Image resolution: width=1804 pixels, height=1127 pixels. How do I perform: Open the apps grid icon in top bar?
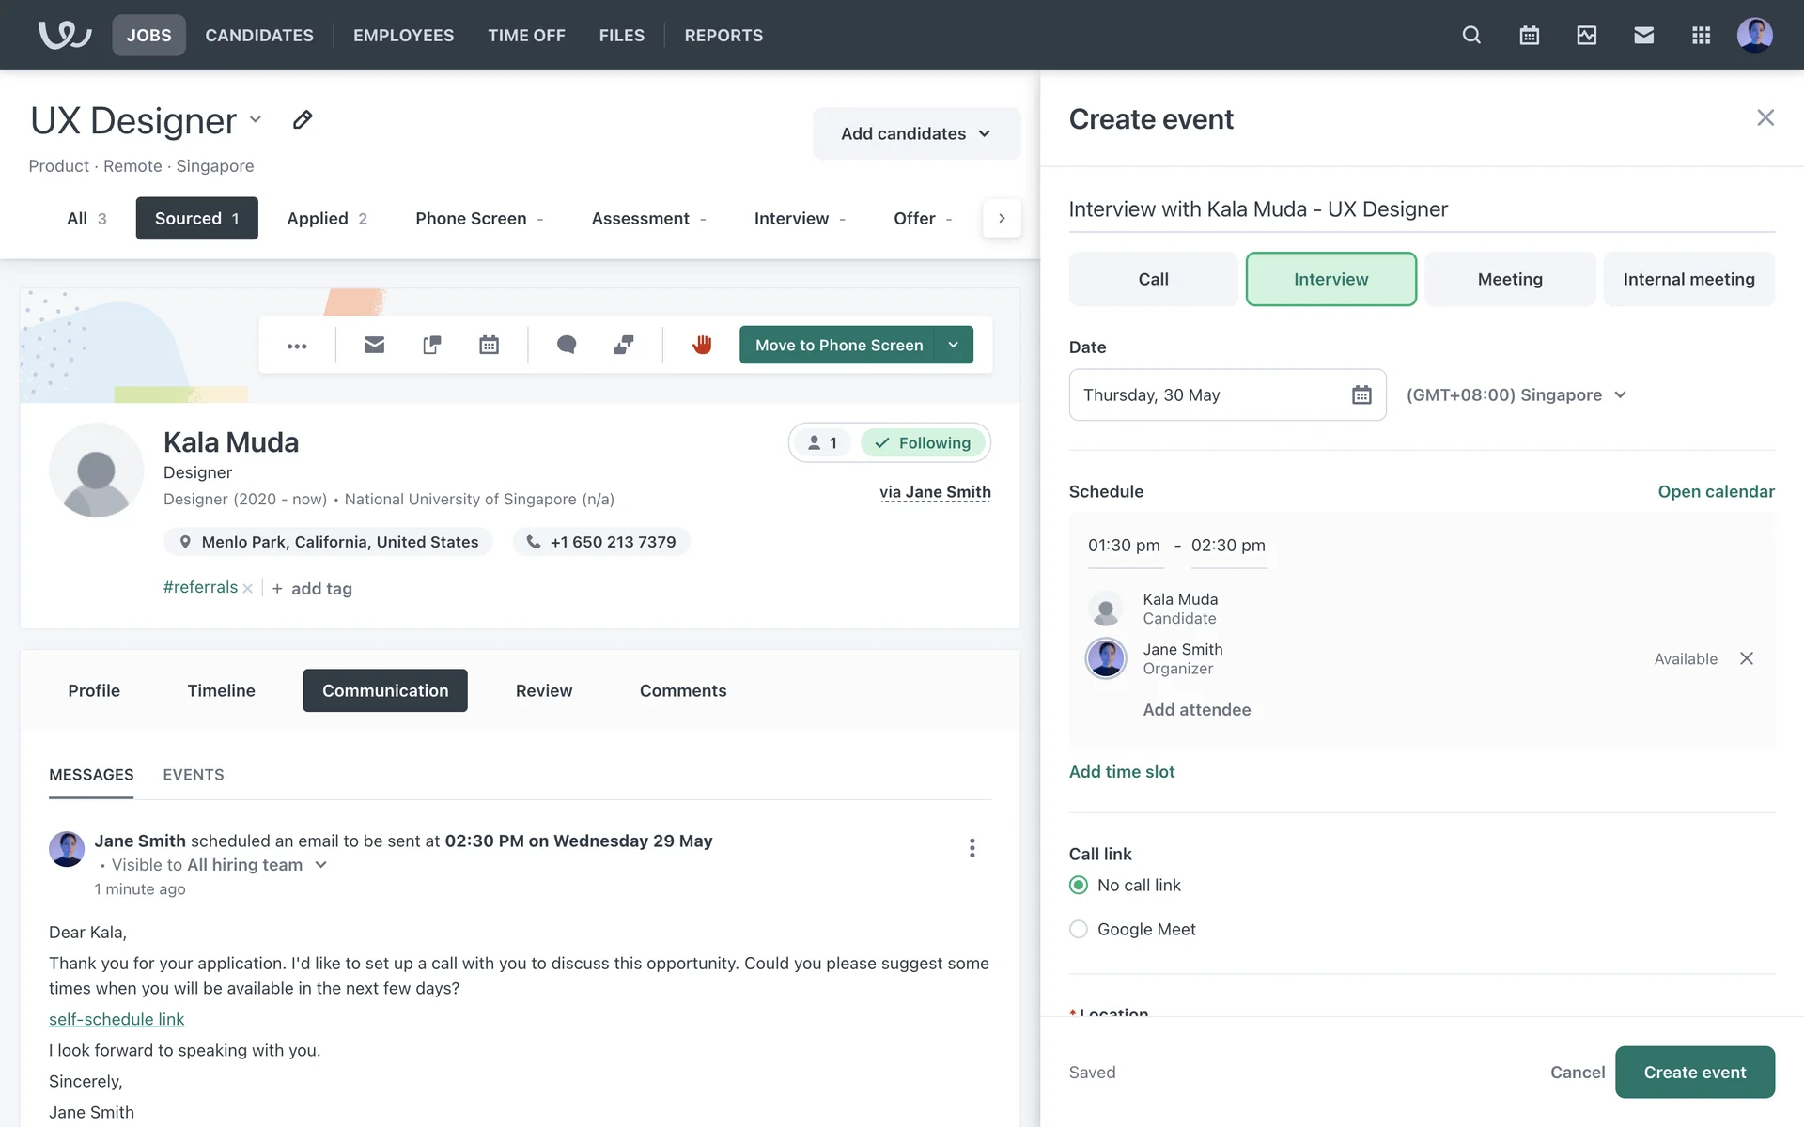(1701, 35)
